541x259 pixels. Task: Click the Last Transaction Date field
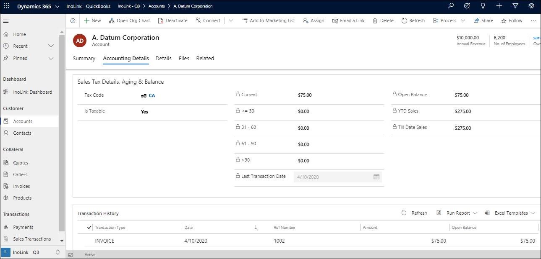coord(338,177)
